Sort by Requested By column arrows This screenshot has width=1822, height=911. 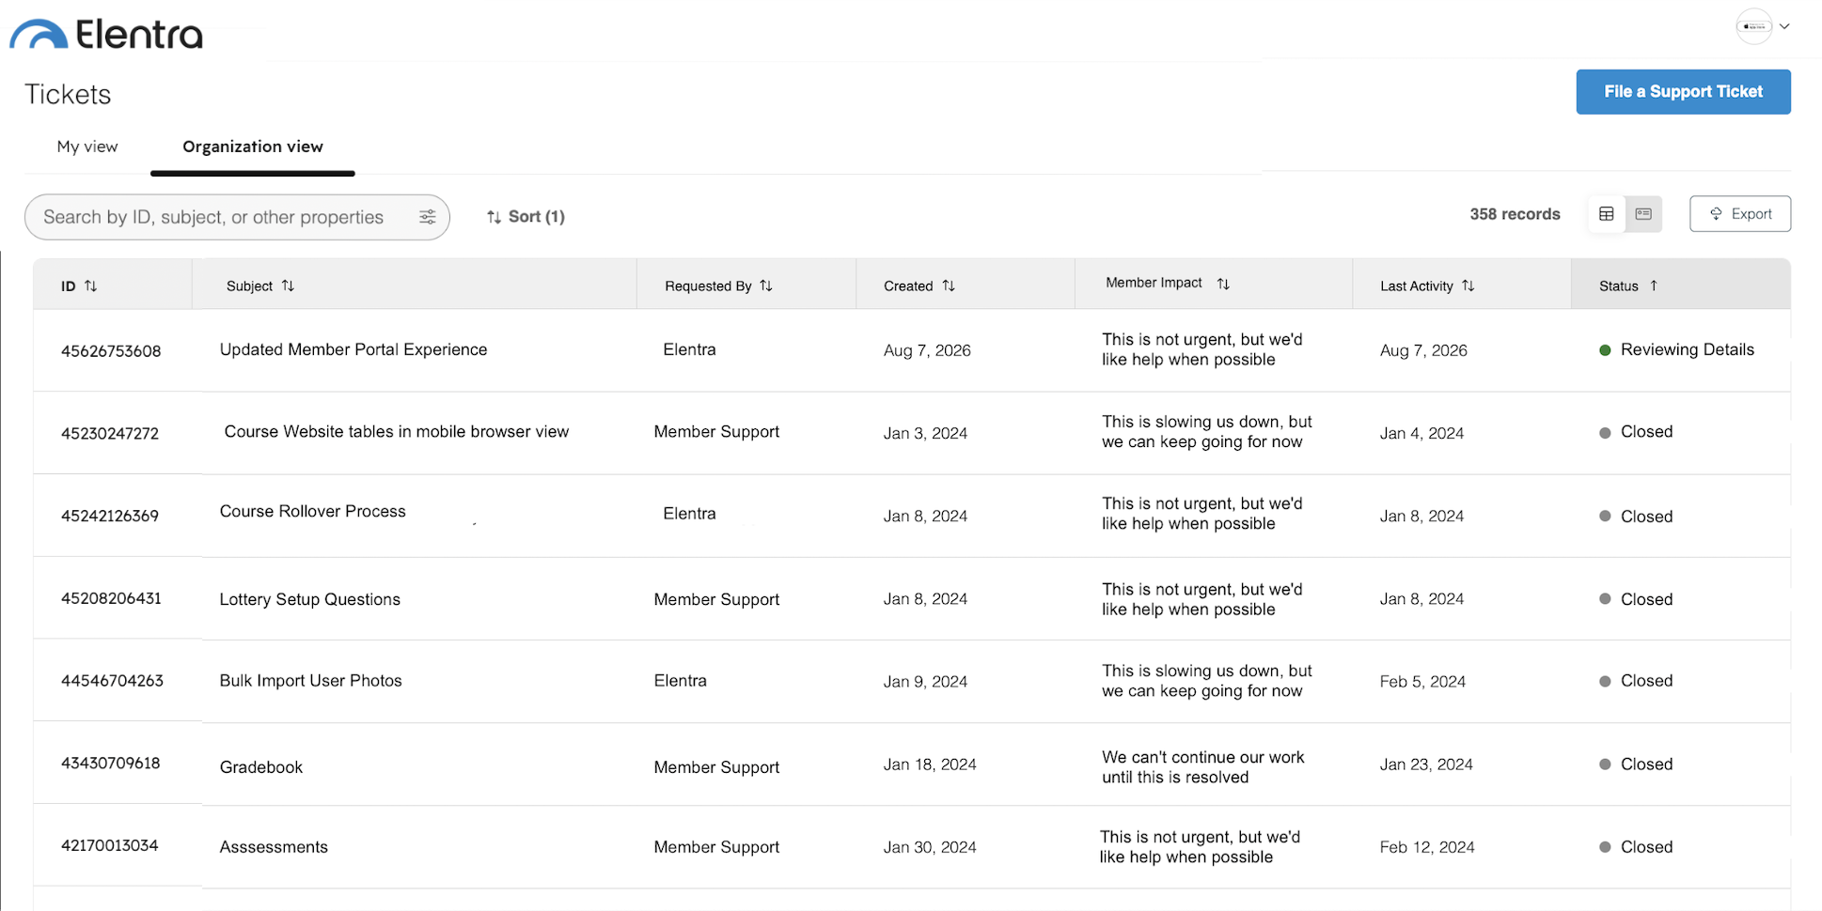pos(766,286)
